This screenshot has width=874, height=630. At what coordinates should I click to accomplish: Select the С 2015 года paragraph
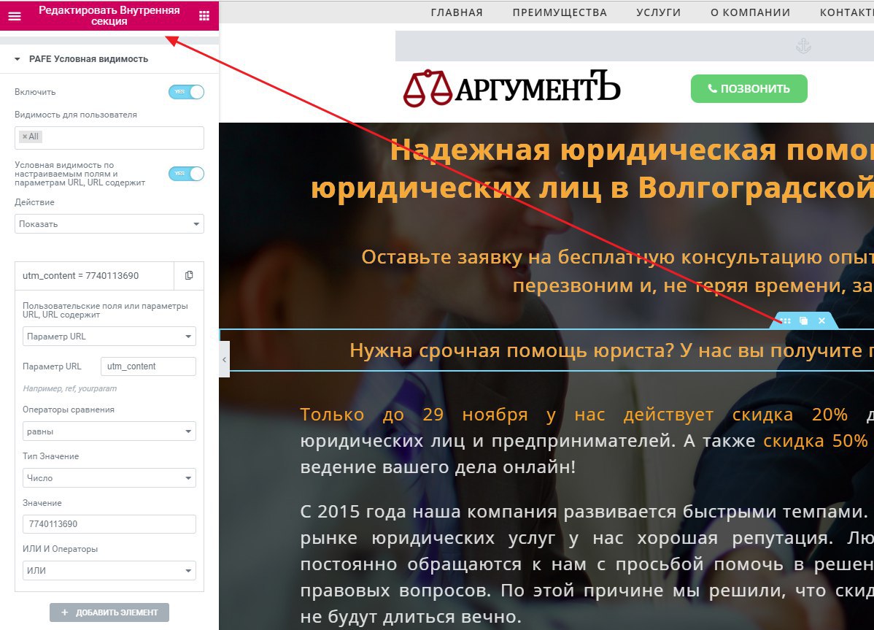587,564
